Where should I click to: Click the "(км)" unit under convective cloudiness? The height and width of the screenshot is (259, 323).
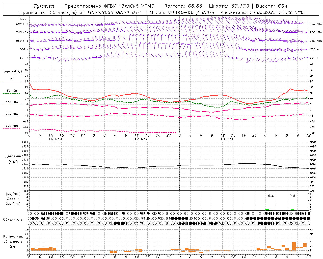click(x=13, y=246)
